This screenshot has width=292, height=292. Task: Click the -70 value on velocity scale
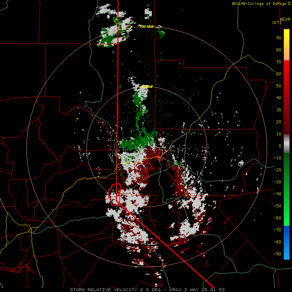[x=277, y=230]
